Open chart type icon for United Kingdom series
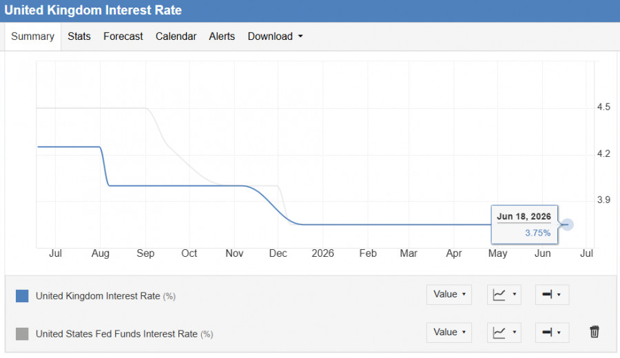Image resolution: width=620 pixels, height=358 pixels. [x=504, y=295]
